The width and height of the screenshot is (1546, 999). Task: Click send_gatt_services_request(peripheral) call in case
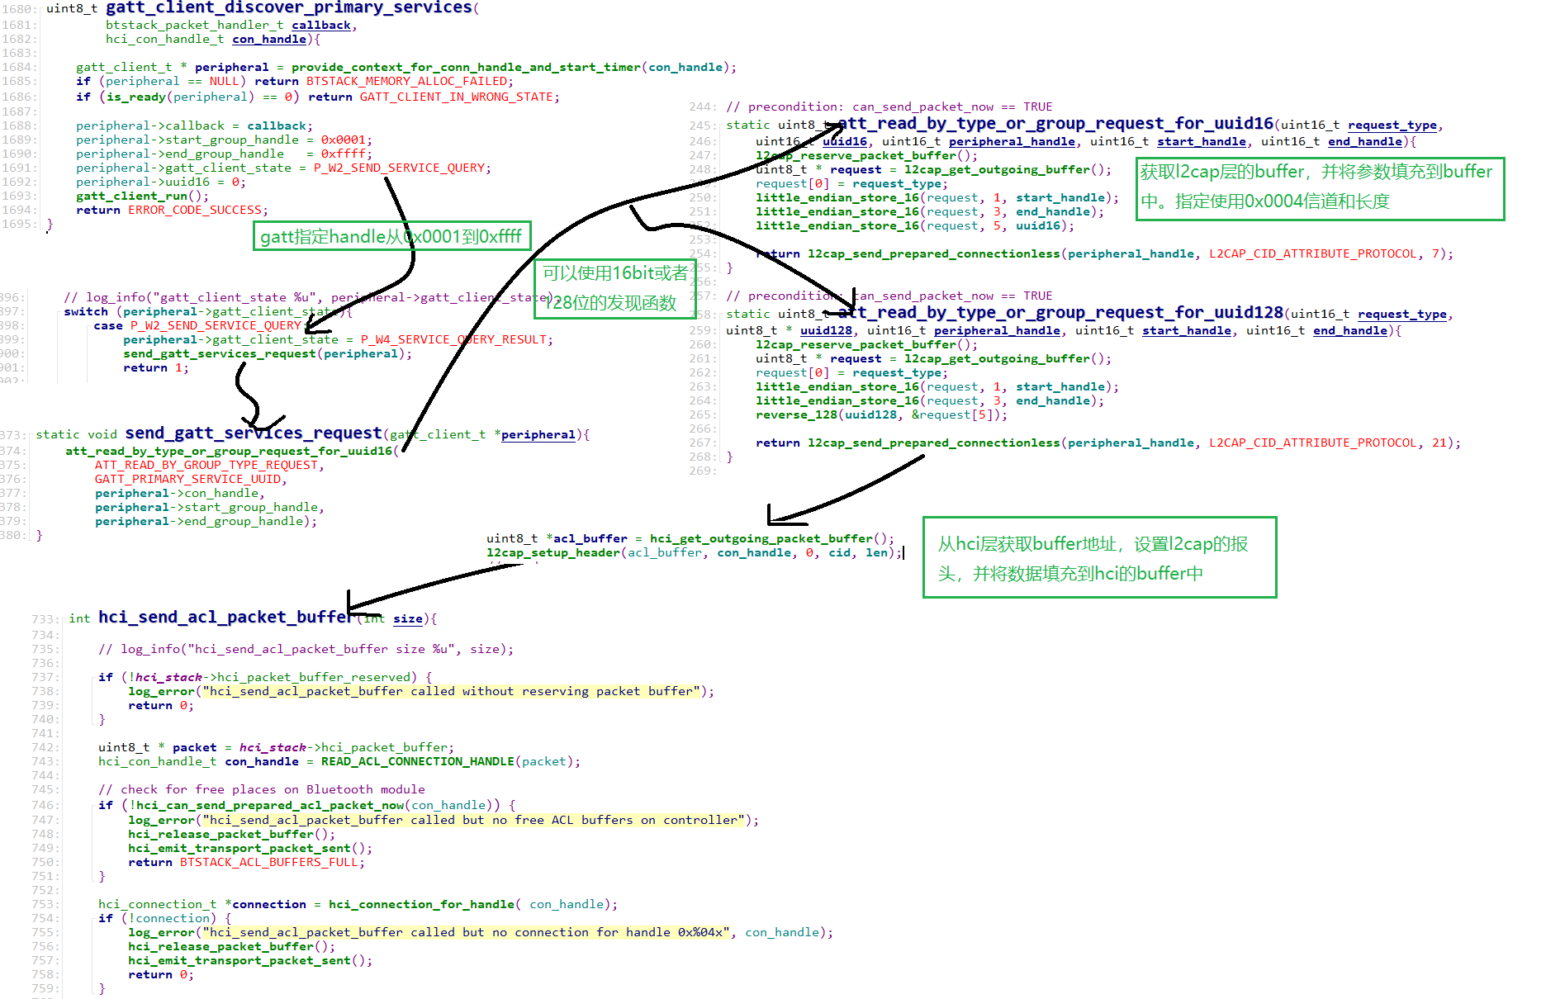pos(264,354)
